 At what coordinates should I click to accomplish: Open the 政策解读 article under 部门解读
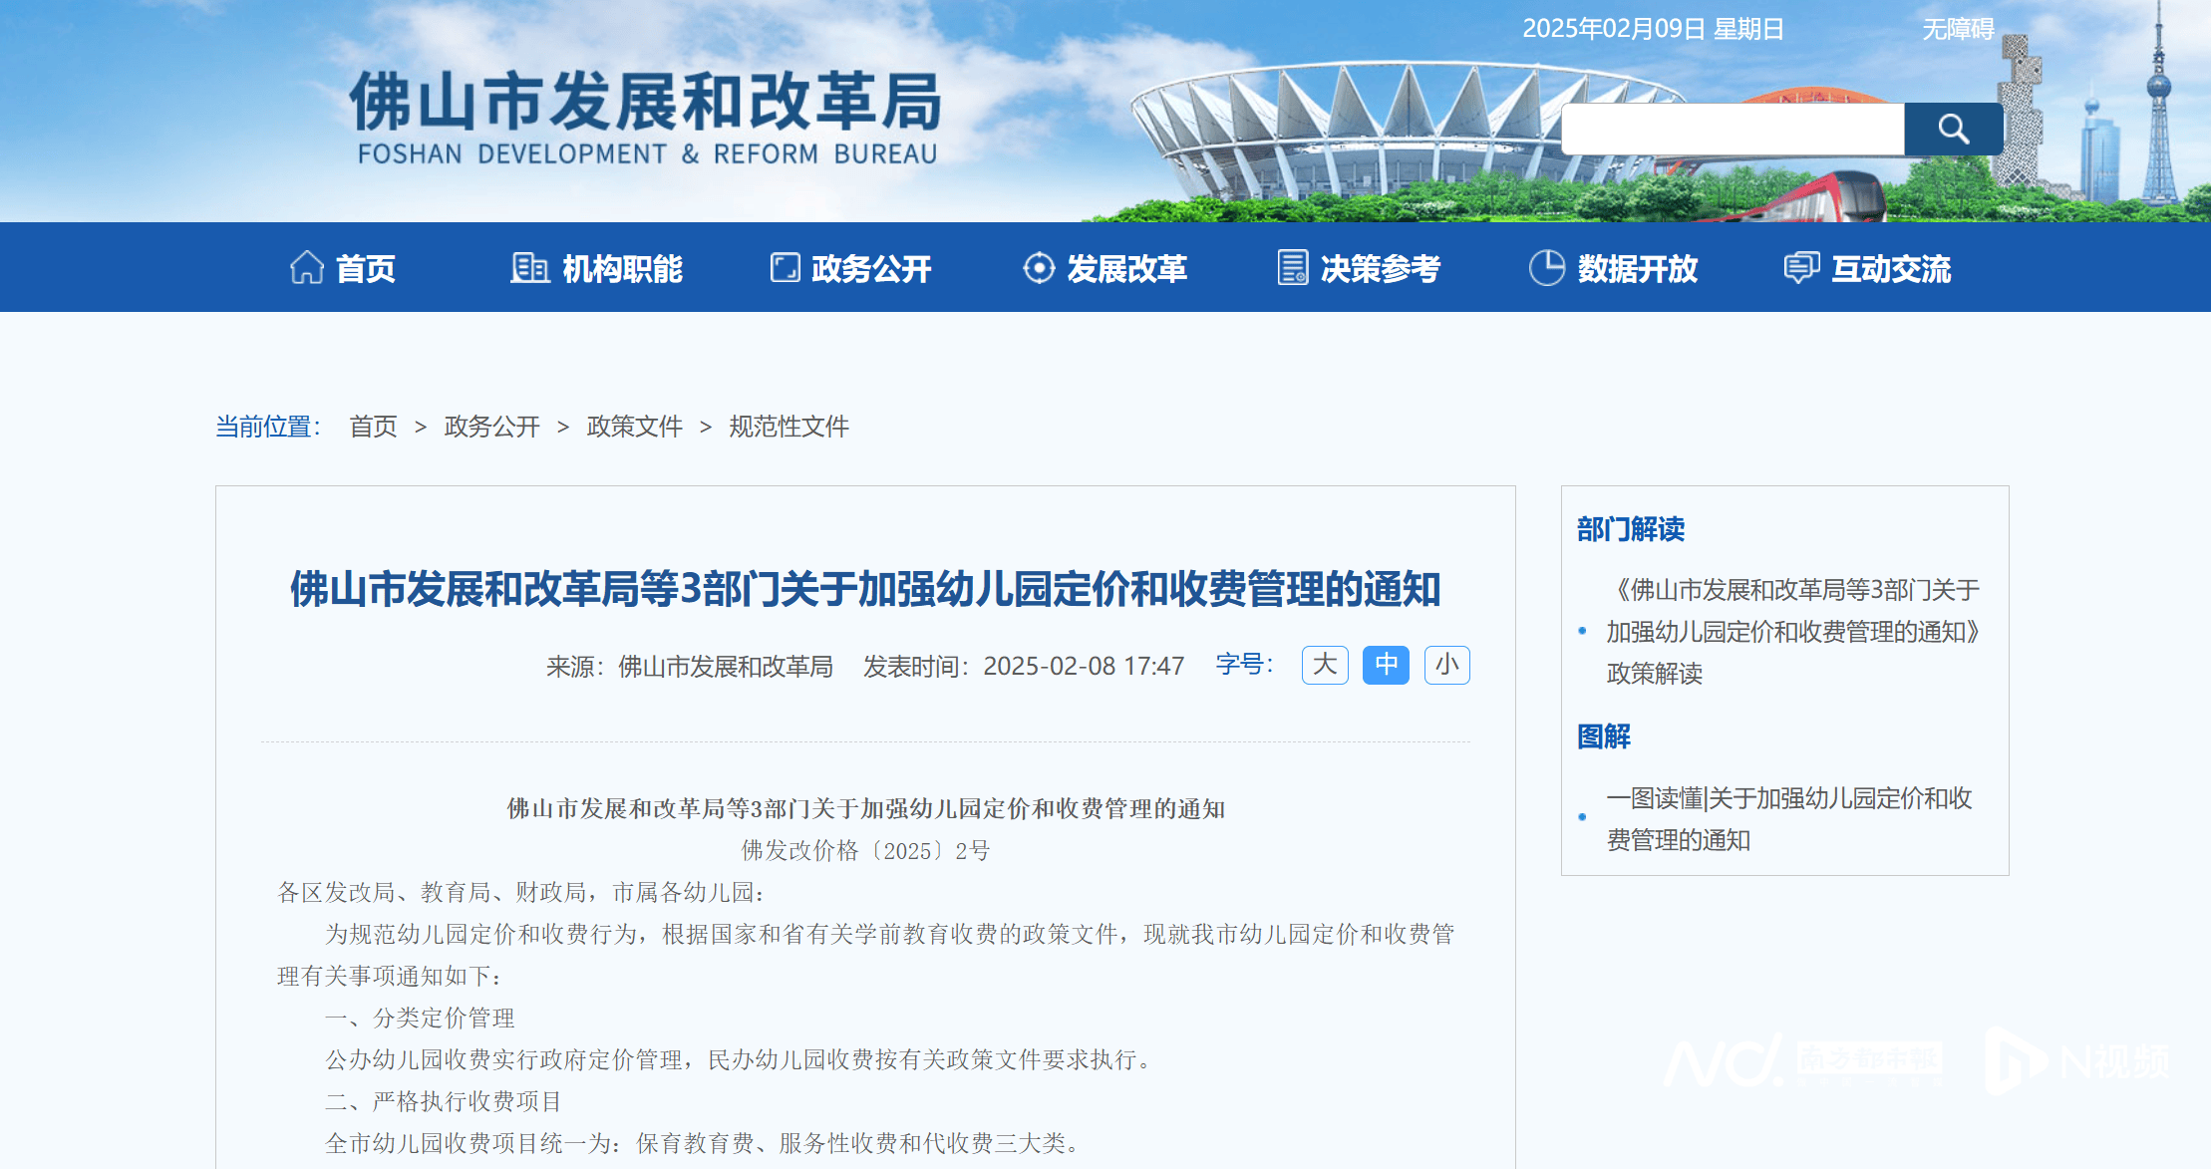point(1791,632)
